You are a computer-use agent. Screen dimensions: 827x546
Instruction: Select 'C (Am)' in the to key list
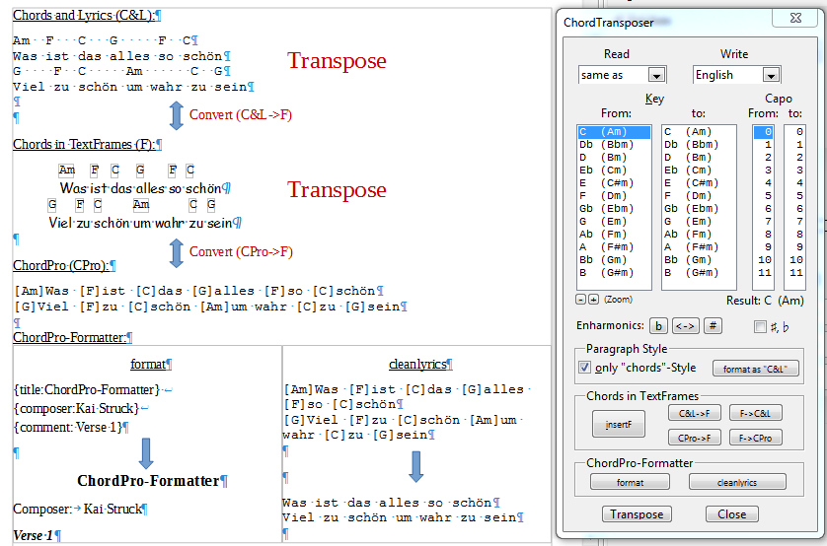coord(699,132)
